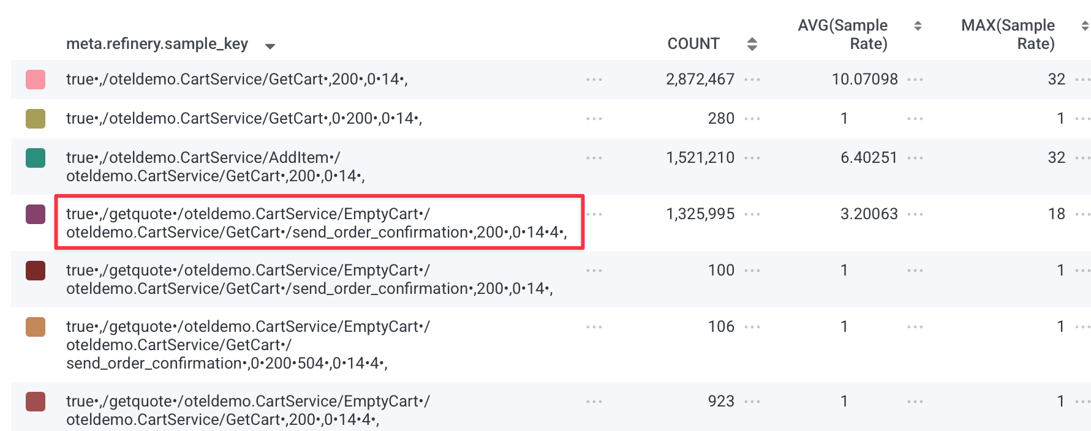Open options beside MAX value 32 in first row
Image resolution: width=1091 pixels, height=431 pixels.
coord(1082,79)
